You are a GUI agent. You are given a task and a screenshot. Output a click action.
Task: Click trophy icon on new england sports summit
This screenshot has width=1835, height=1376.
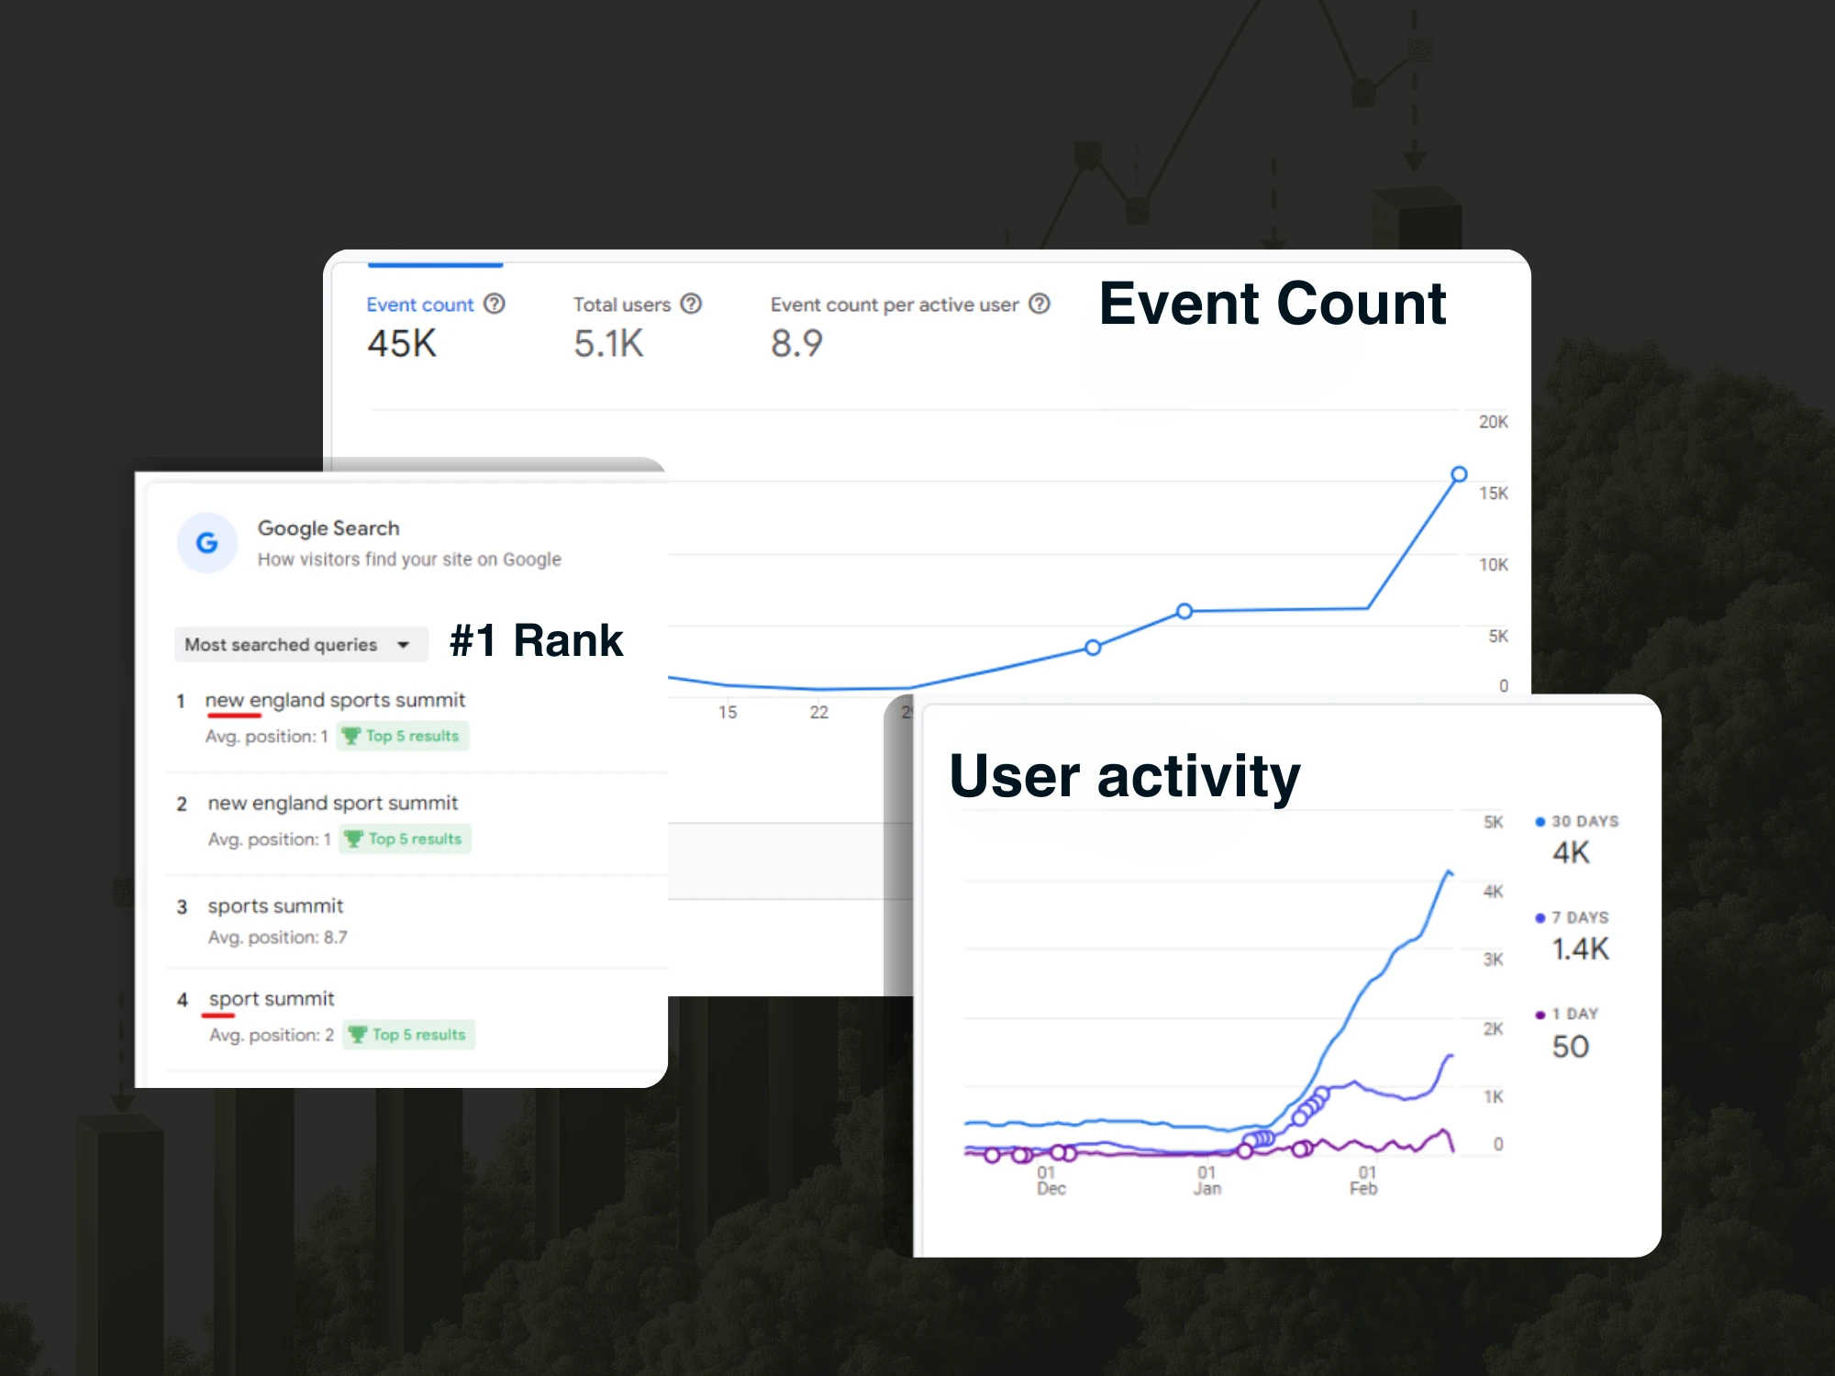click(350, 736)
